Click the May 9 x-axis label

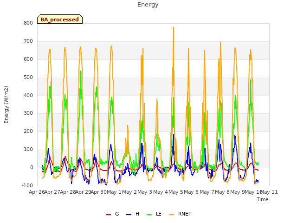[x=238, y=192]
